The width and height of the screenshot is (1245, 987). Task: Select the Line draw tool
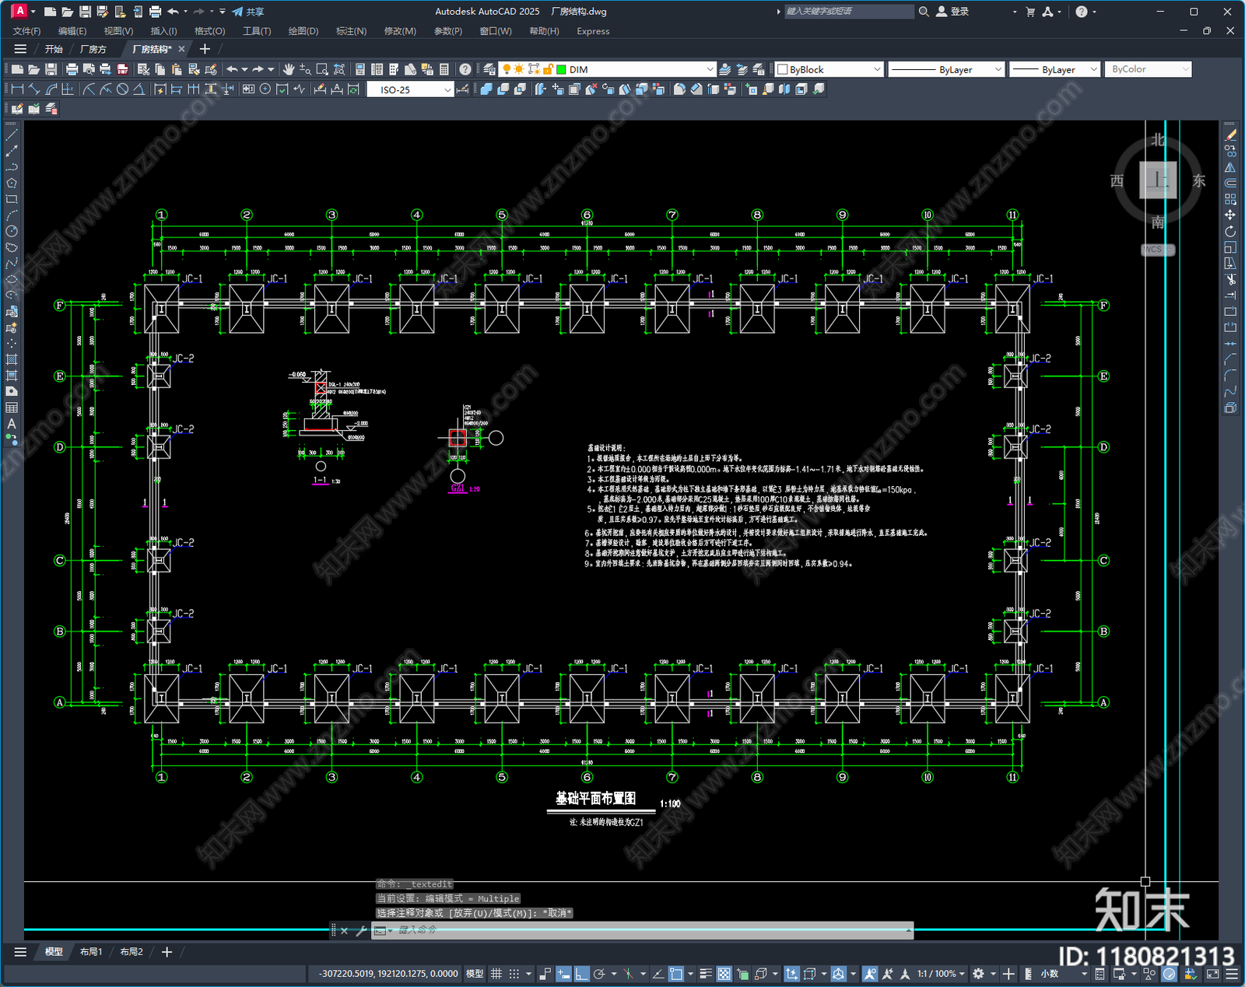click(12, 135)
